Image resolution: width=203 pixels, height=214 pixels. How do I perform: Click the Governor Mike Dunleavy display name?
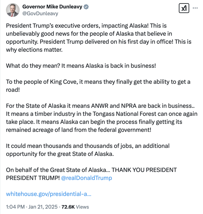[x=52, y=7]
